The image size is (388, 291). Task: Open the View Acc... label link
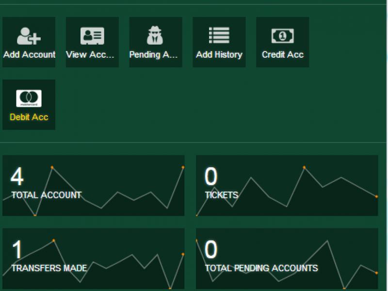90,54
